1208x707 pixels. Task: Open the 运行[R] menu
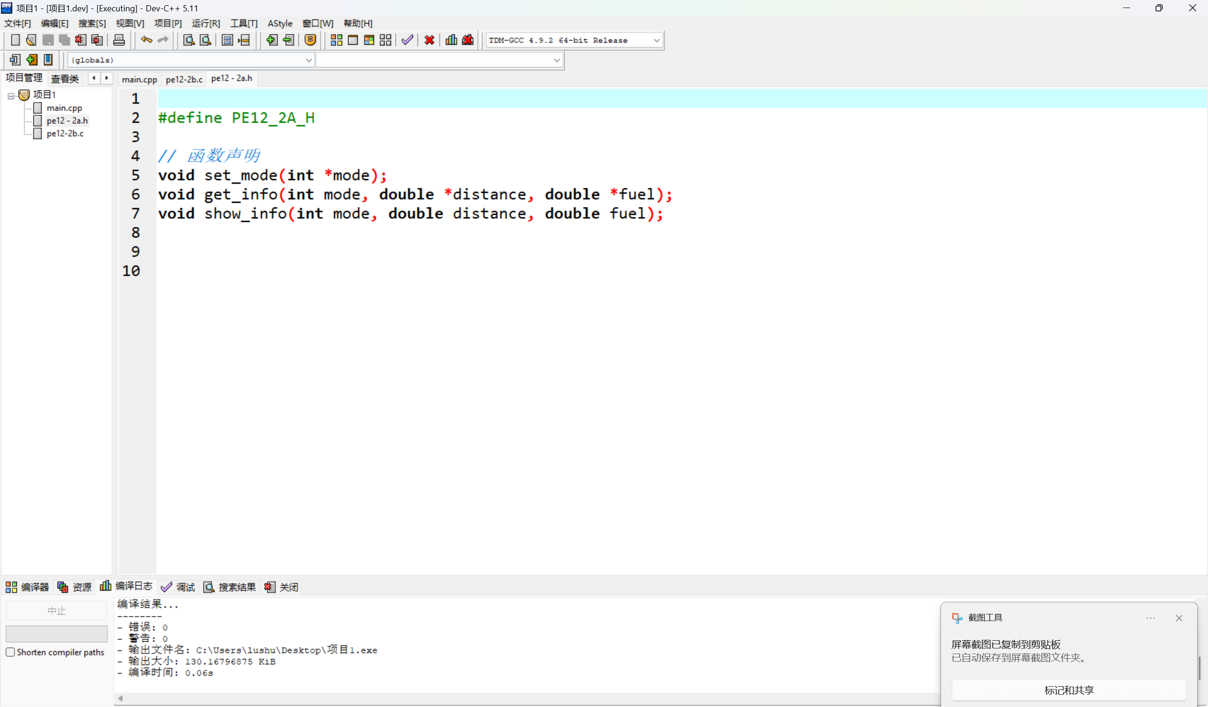pos(206,24)
